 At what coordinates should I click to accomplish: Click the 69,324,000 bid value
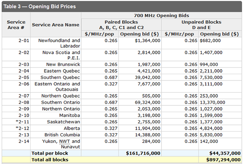147,102
